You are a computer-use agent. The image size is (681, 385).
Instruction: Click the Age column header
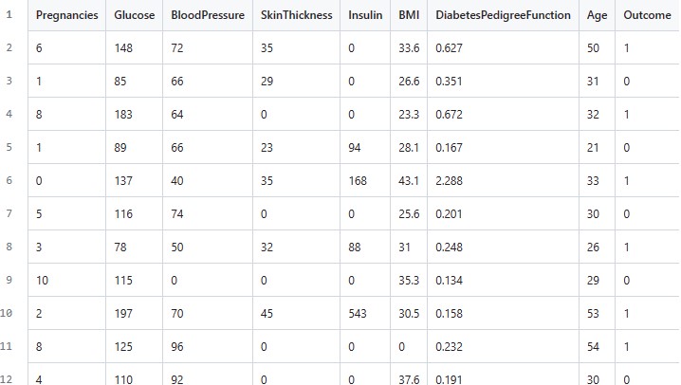[597, 15]
